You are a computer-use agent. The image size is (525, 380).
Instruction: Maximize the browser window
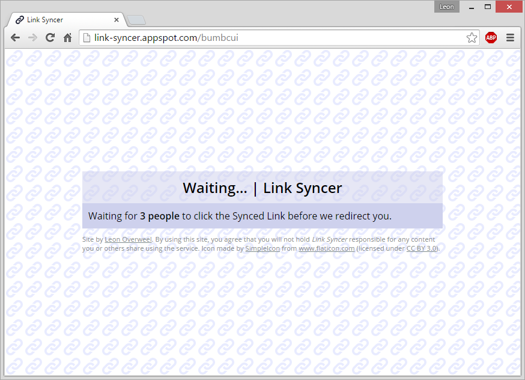pyautogui.click(x=488, y=7)
